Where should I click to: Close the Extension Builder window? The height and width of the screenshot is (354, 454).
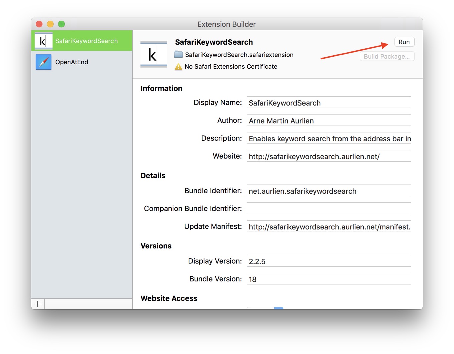point(39,24)
